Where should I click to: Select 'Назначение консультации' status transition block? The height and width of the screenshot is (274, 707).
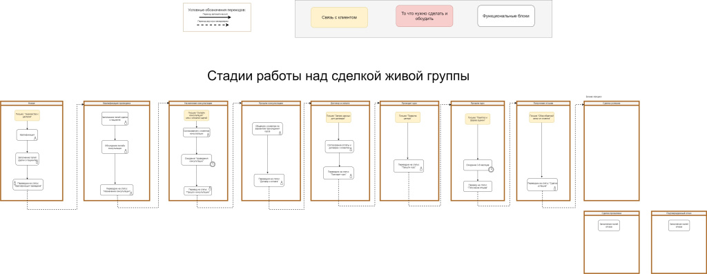(x=117, y=190)
